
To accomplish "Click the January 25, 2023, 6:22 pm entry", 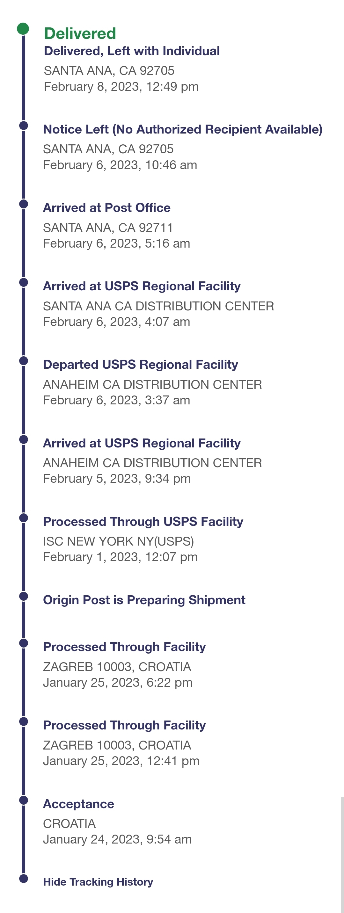I will [x=118, y=682].
